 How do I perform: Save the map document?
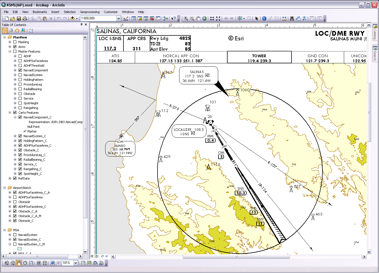point(19,19)
